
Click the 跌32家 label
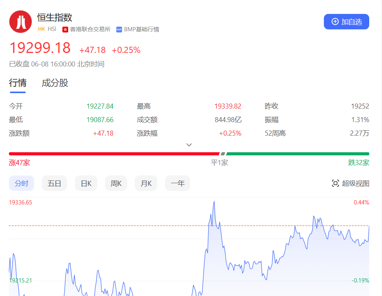click(x=359, y=163)
